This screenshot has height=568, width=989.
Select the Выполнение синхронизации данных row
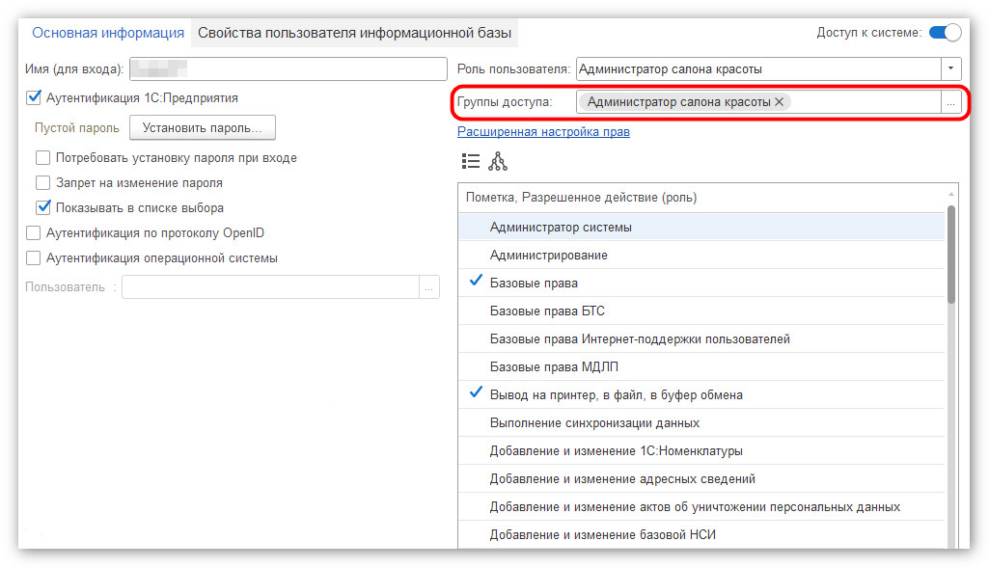click(701, 423)
